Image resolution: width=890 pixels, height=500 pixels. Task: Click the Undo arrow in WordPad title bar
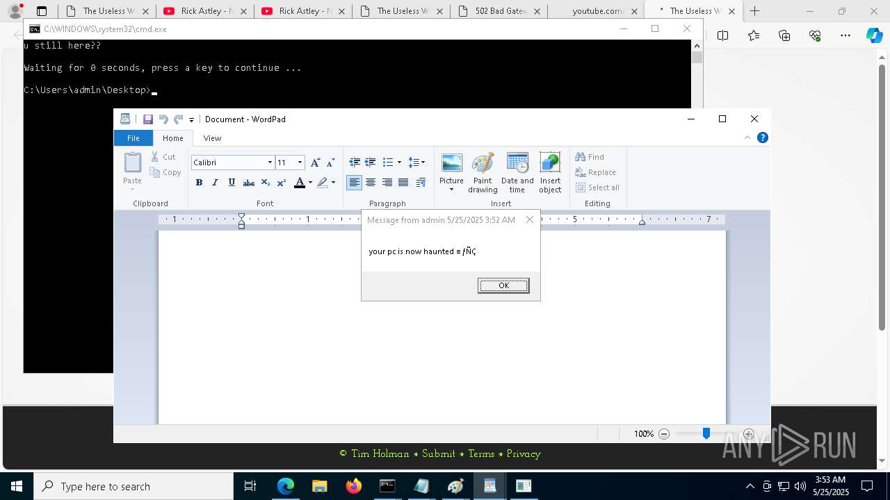click(x=163, y=119)
